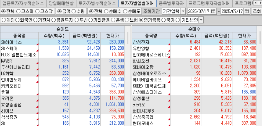The width and height of the screenshot is (262, 126).
Task: Select NAVER stock name
Action: point(7,61)
